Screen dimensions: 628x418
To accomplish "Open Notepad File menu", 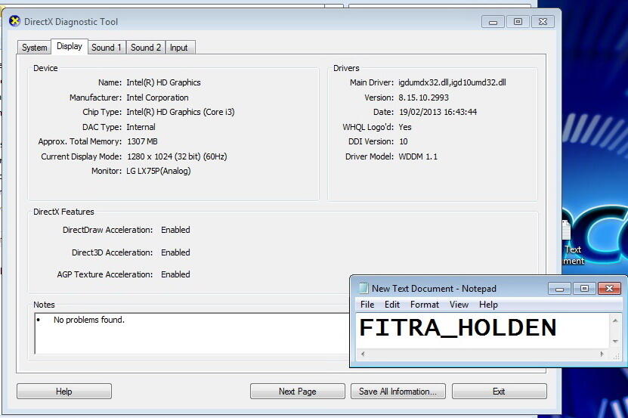I will (x=367, y=305).
